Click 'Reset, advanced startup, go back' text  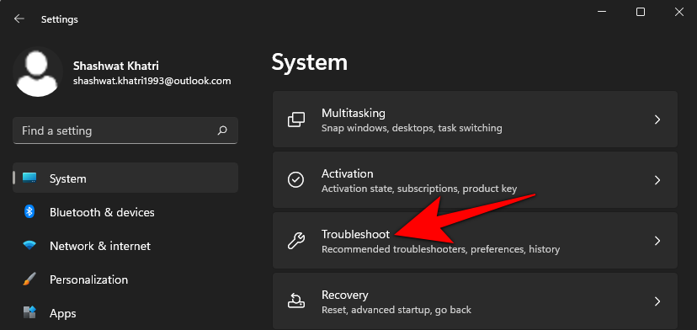(x=396, y=310)
